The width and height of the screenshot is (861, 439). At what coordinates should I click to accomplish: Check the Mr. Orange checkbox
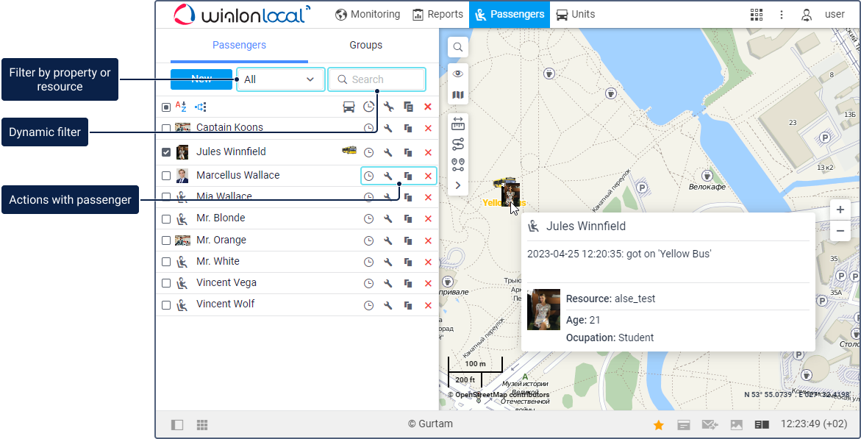pos(166,240)
